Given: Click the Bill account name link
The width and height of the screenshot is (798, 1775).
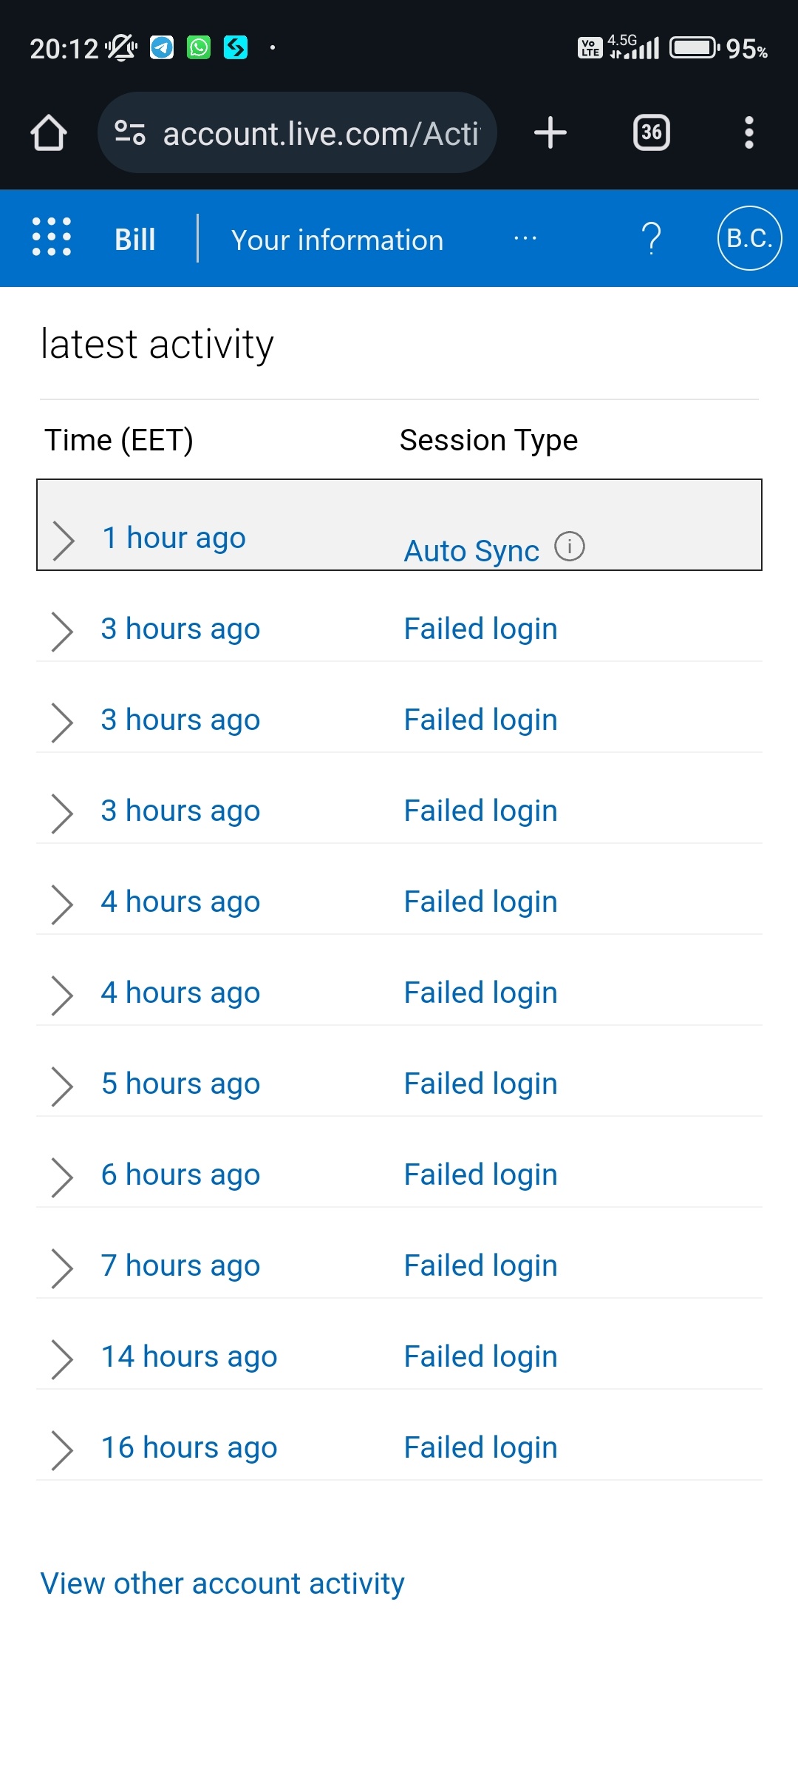Looking at the screenshot, I should pyautogui.click(x=134, y=240).
